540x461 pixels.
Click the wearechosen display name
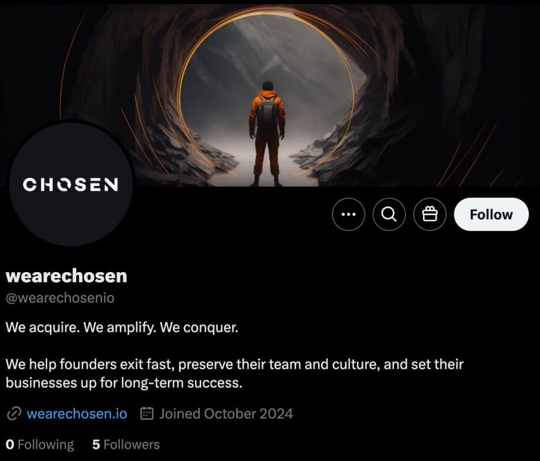click(x=66, y=276)
